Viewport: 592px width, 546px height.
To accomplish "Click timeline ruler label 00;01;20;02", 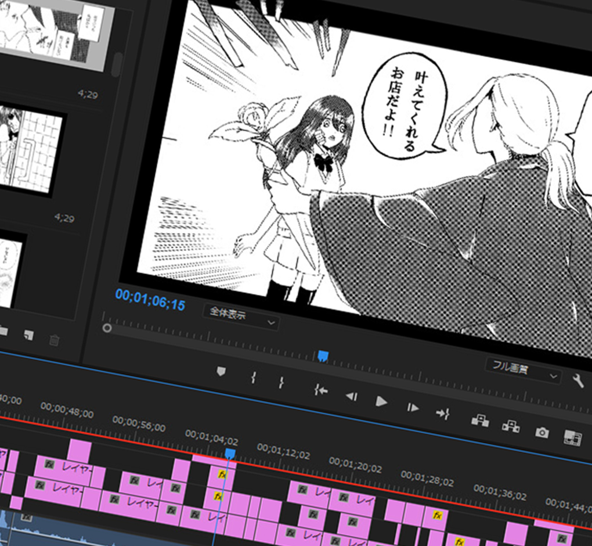I will click(x=355, y=465).
